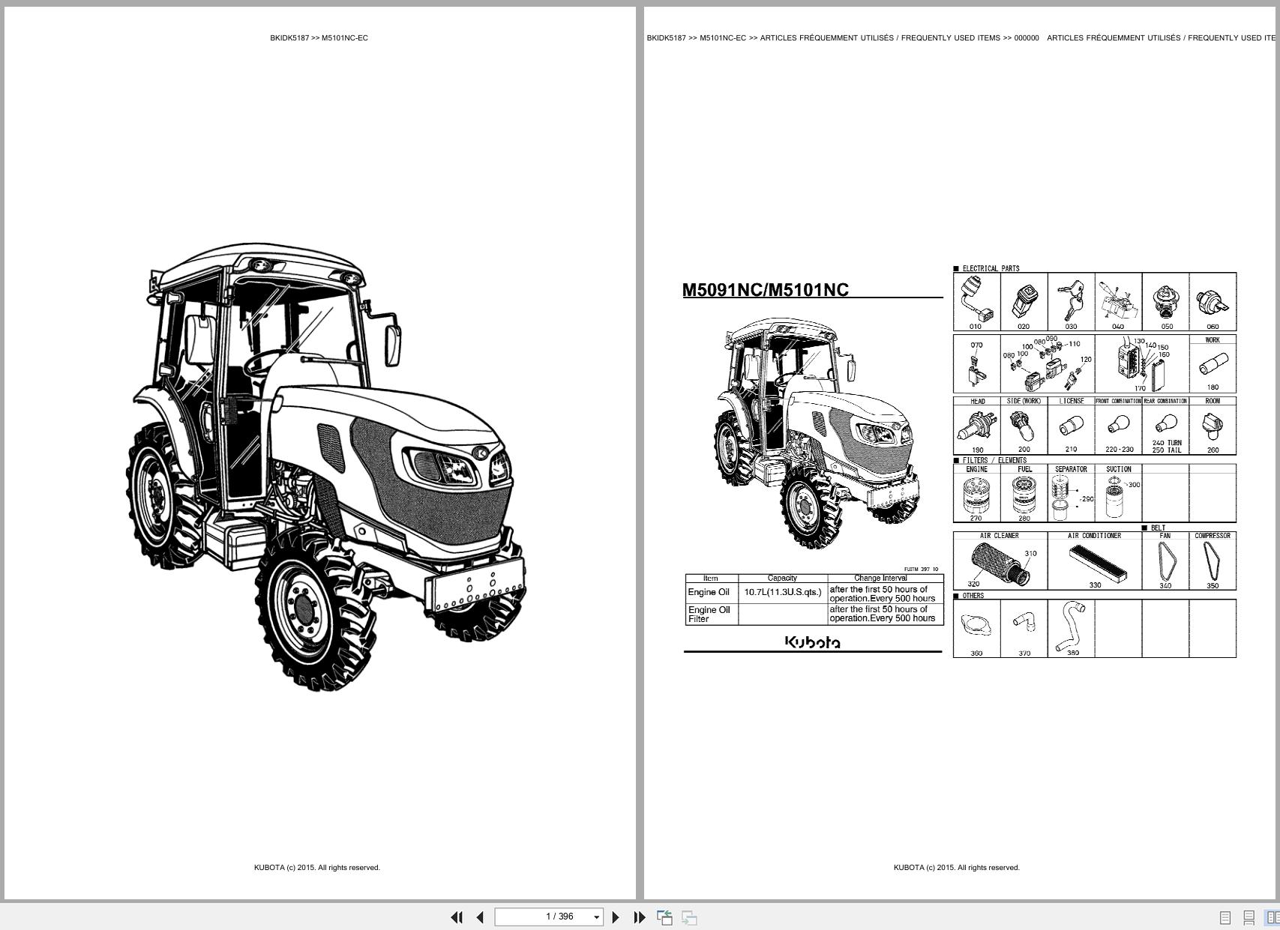Go back to the previous view
The image size is (1280, 930).
coord(664,917)
